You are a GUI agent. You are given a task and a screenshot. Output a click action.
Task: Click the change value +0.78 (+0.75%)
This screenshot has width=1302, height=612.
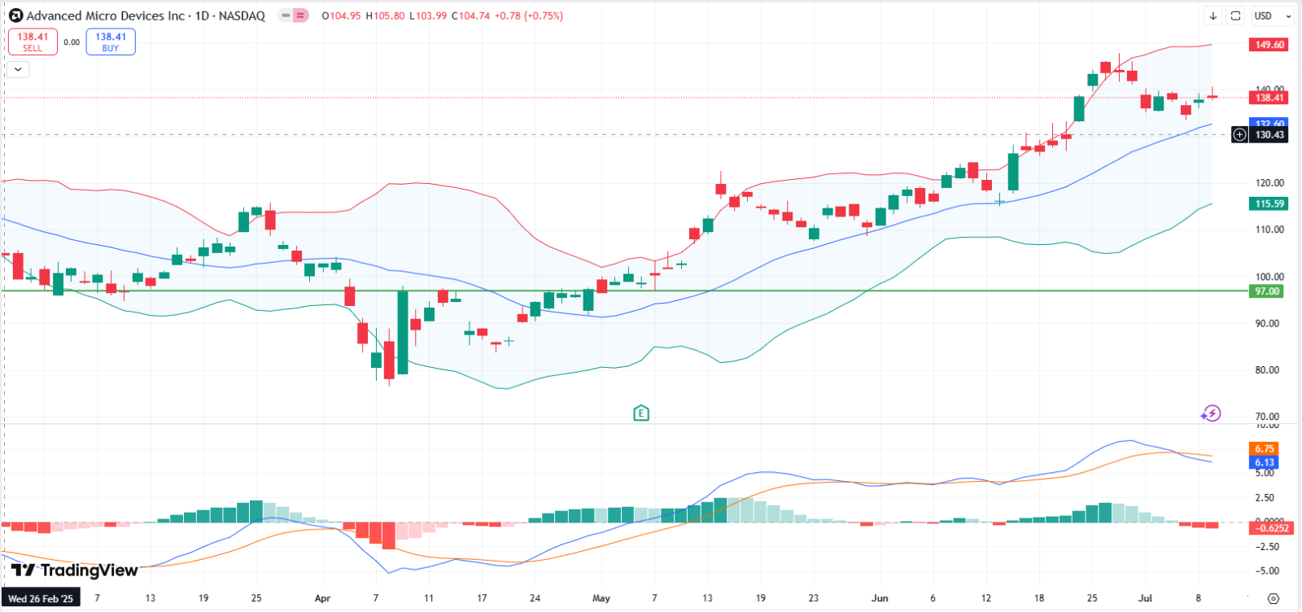coord(529,15)
